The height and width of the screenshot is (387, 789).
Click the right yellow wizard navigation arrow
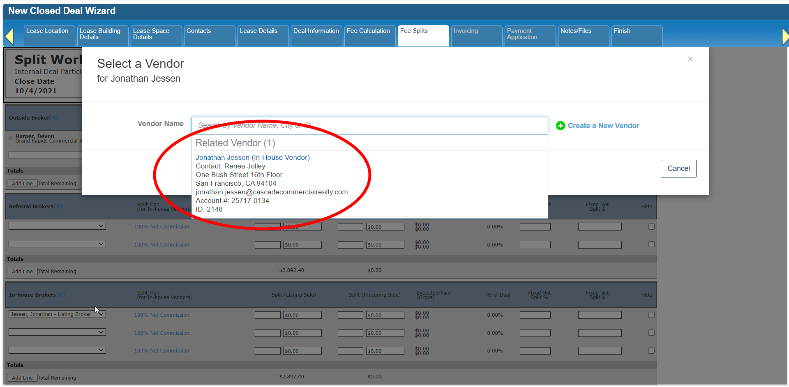point(784,37)
